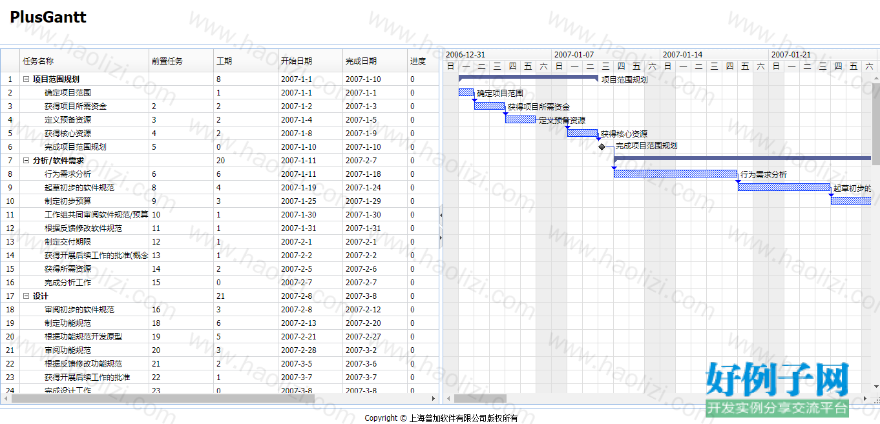Collapse the 分析/软件需求 summary task

coord(26,160)
